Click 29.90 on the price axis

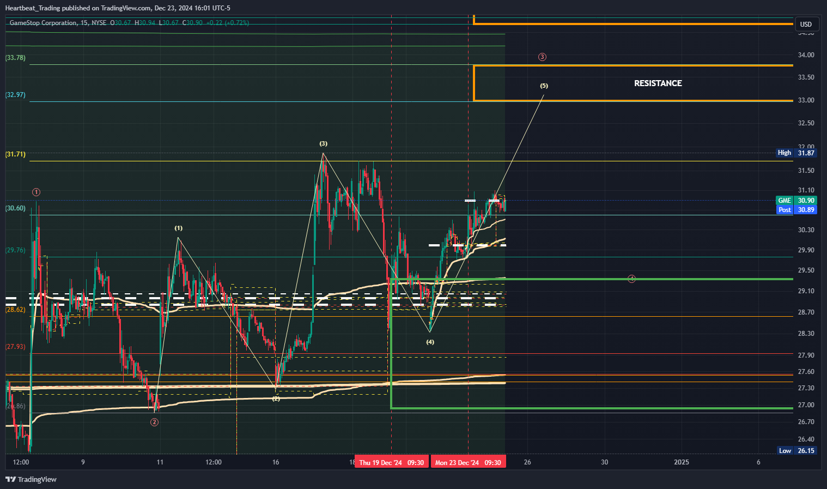tap(806, 250)
